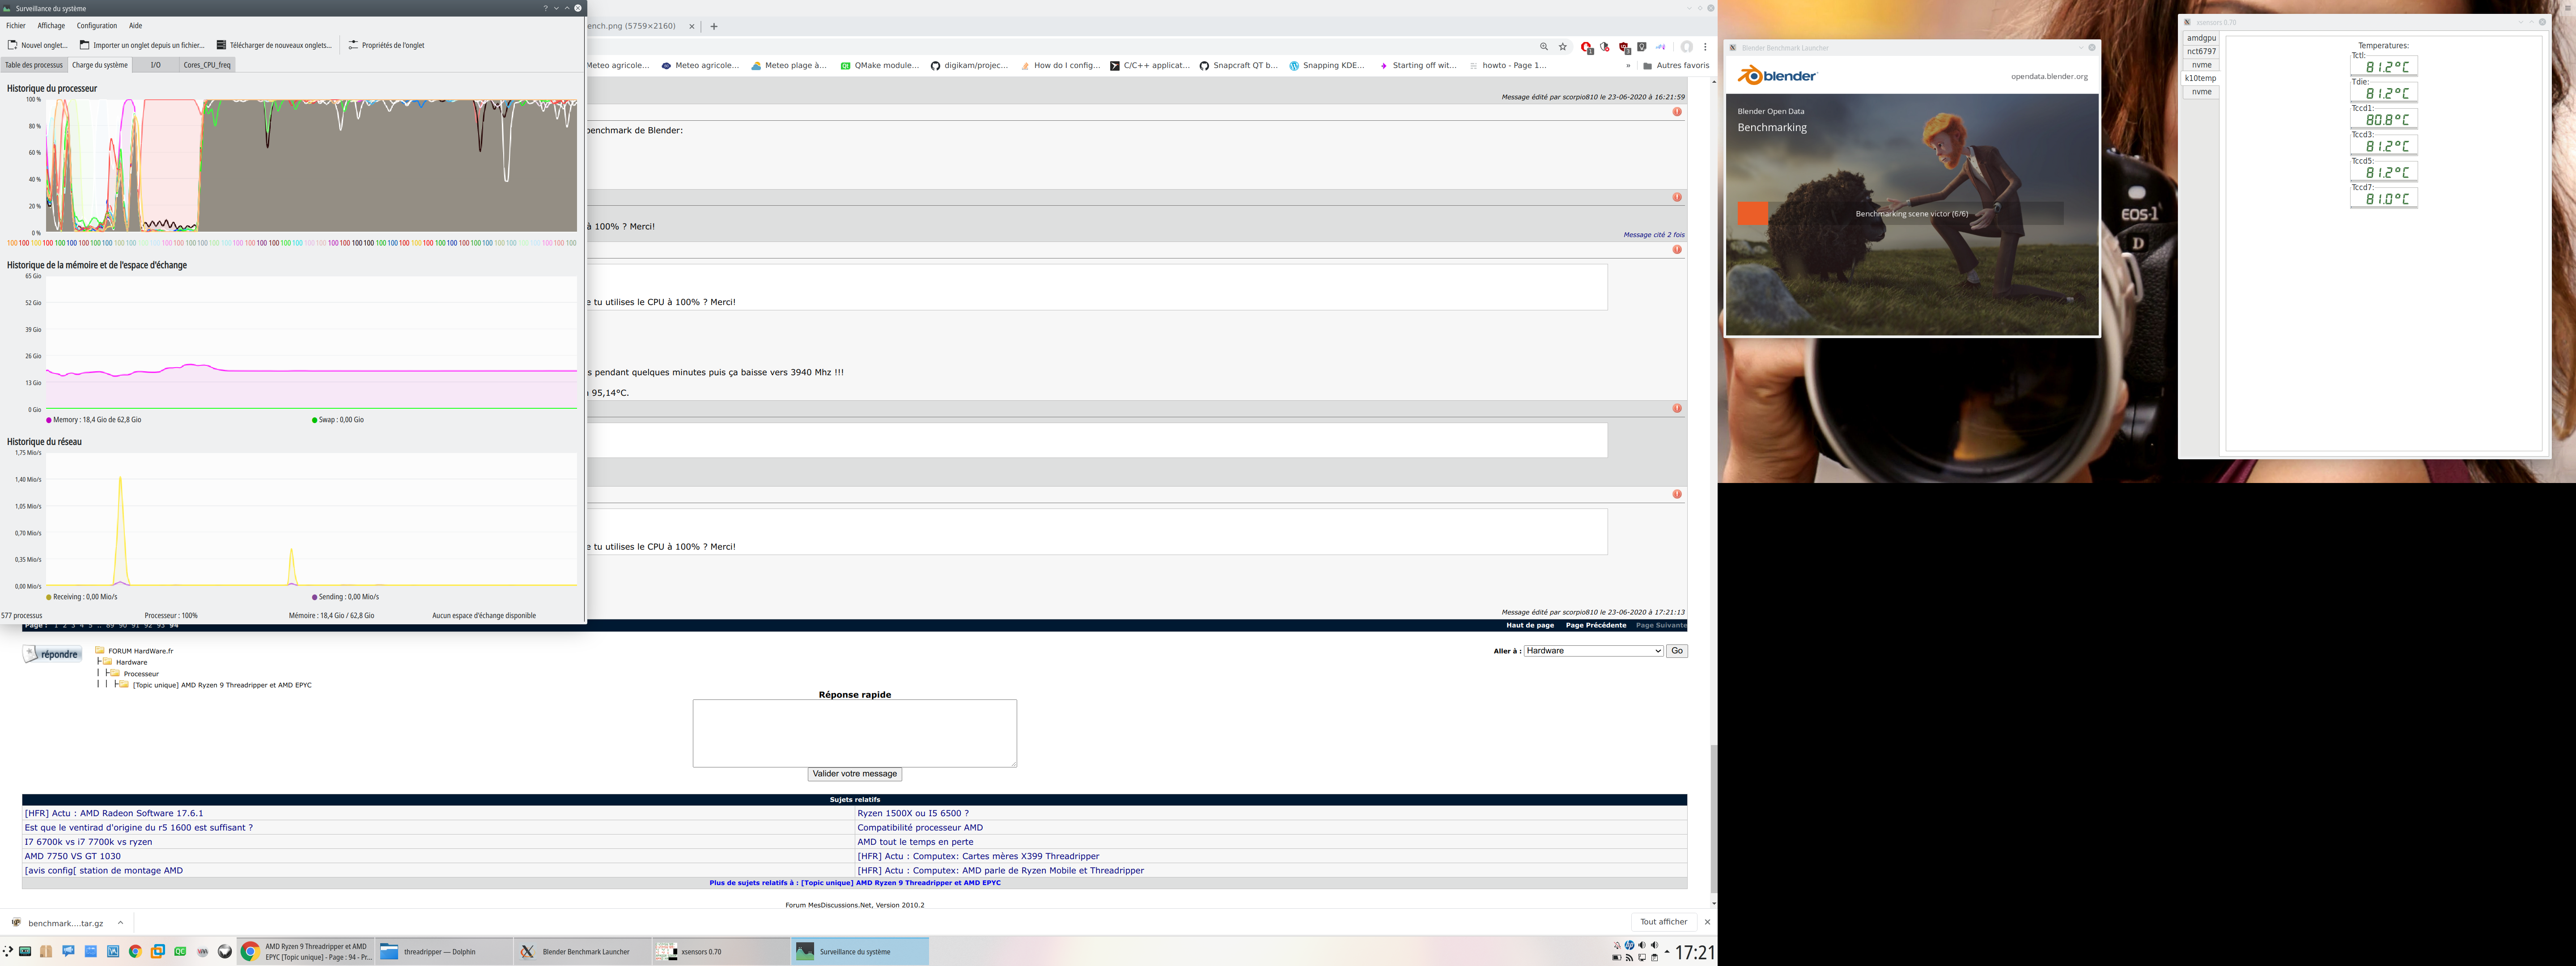Click the shield extension icon in browser toolbar

coord(1605,47)
